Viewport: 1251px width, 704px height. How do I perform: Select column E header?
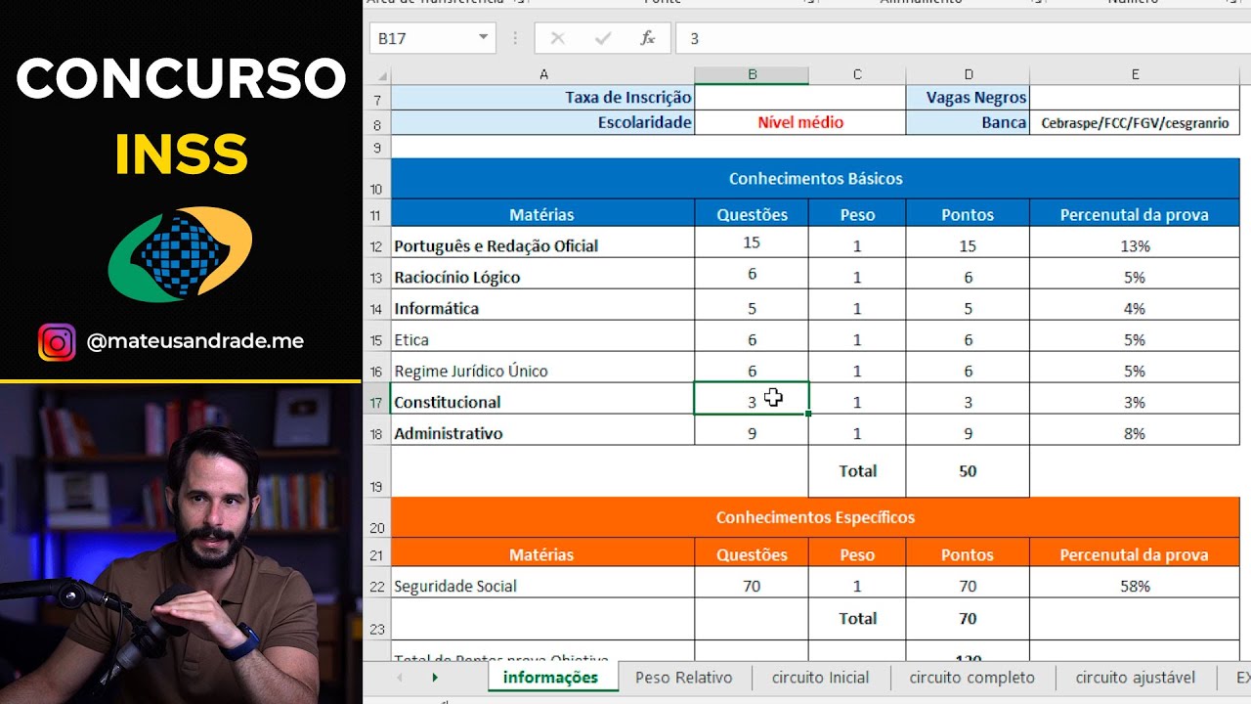pyautogui.click(x=1135, y=74)
